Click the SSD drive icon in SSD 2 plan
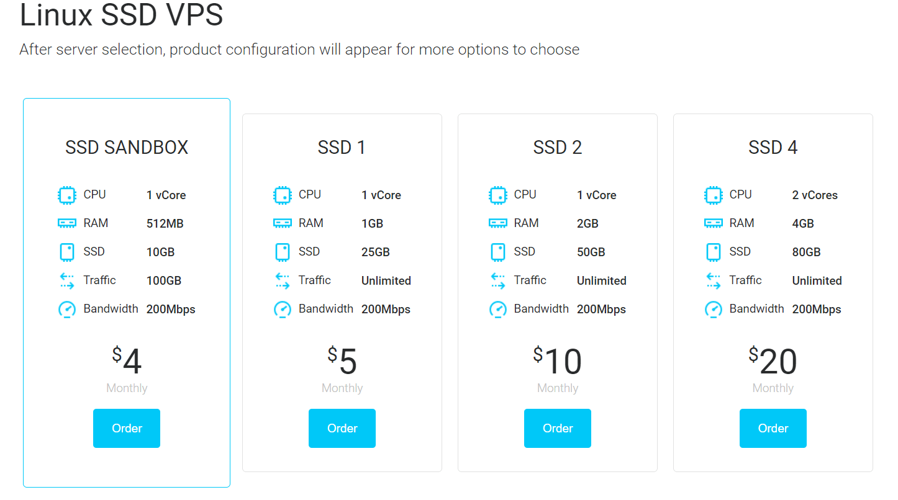Image resolution: width=898 pixels, height=500 pixels. pyautogui.click(x=497, y=252)
